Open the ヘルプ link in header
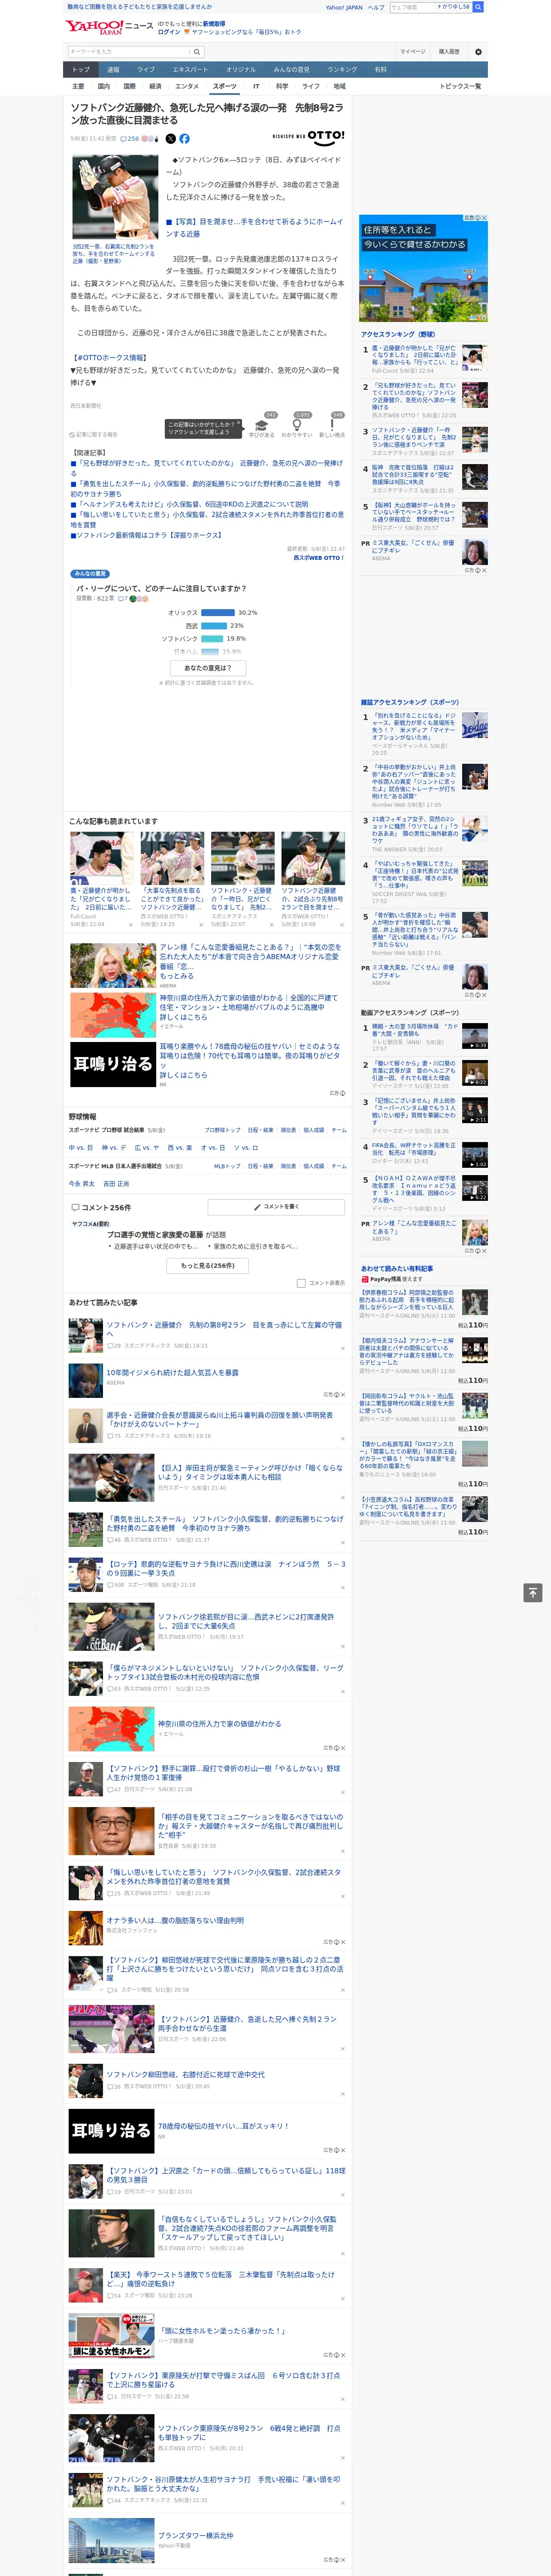Screen dimensions: 551x2576 (x=376, y=7)
